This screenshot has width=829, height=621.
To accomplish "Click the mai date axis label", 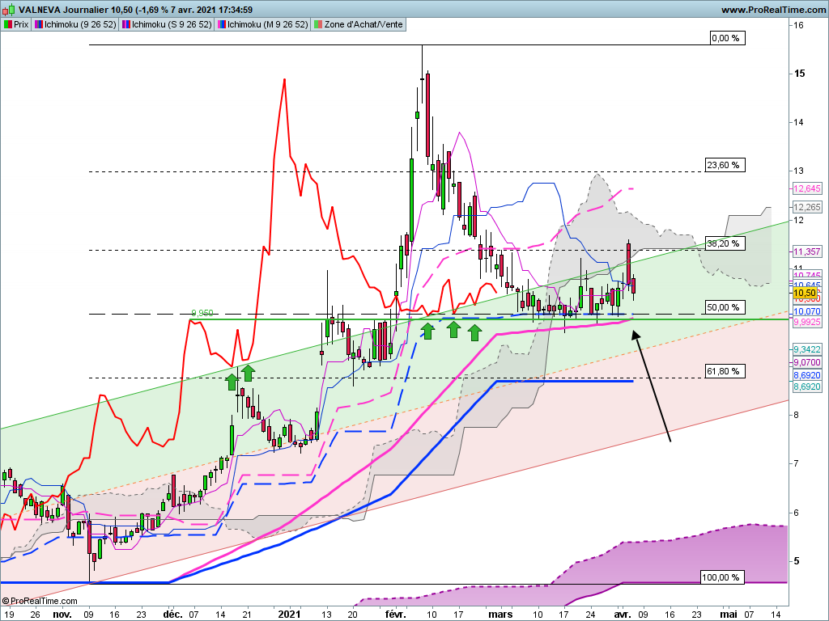I will (x=729, y=615).
